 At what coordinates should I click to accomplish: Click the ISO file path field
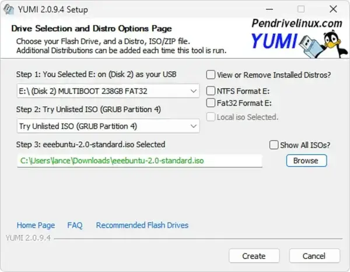[140, 161]
